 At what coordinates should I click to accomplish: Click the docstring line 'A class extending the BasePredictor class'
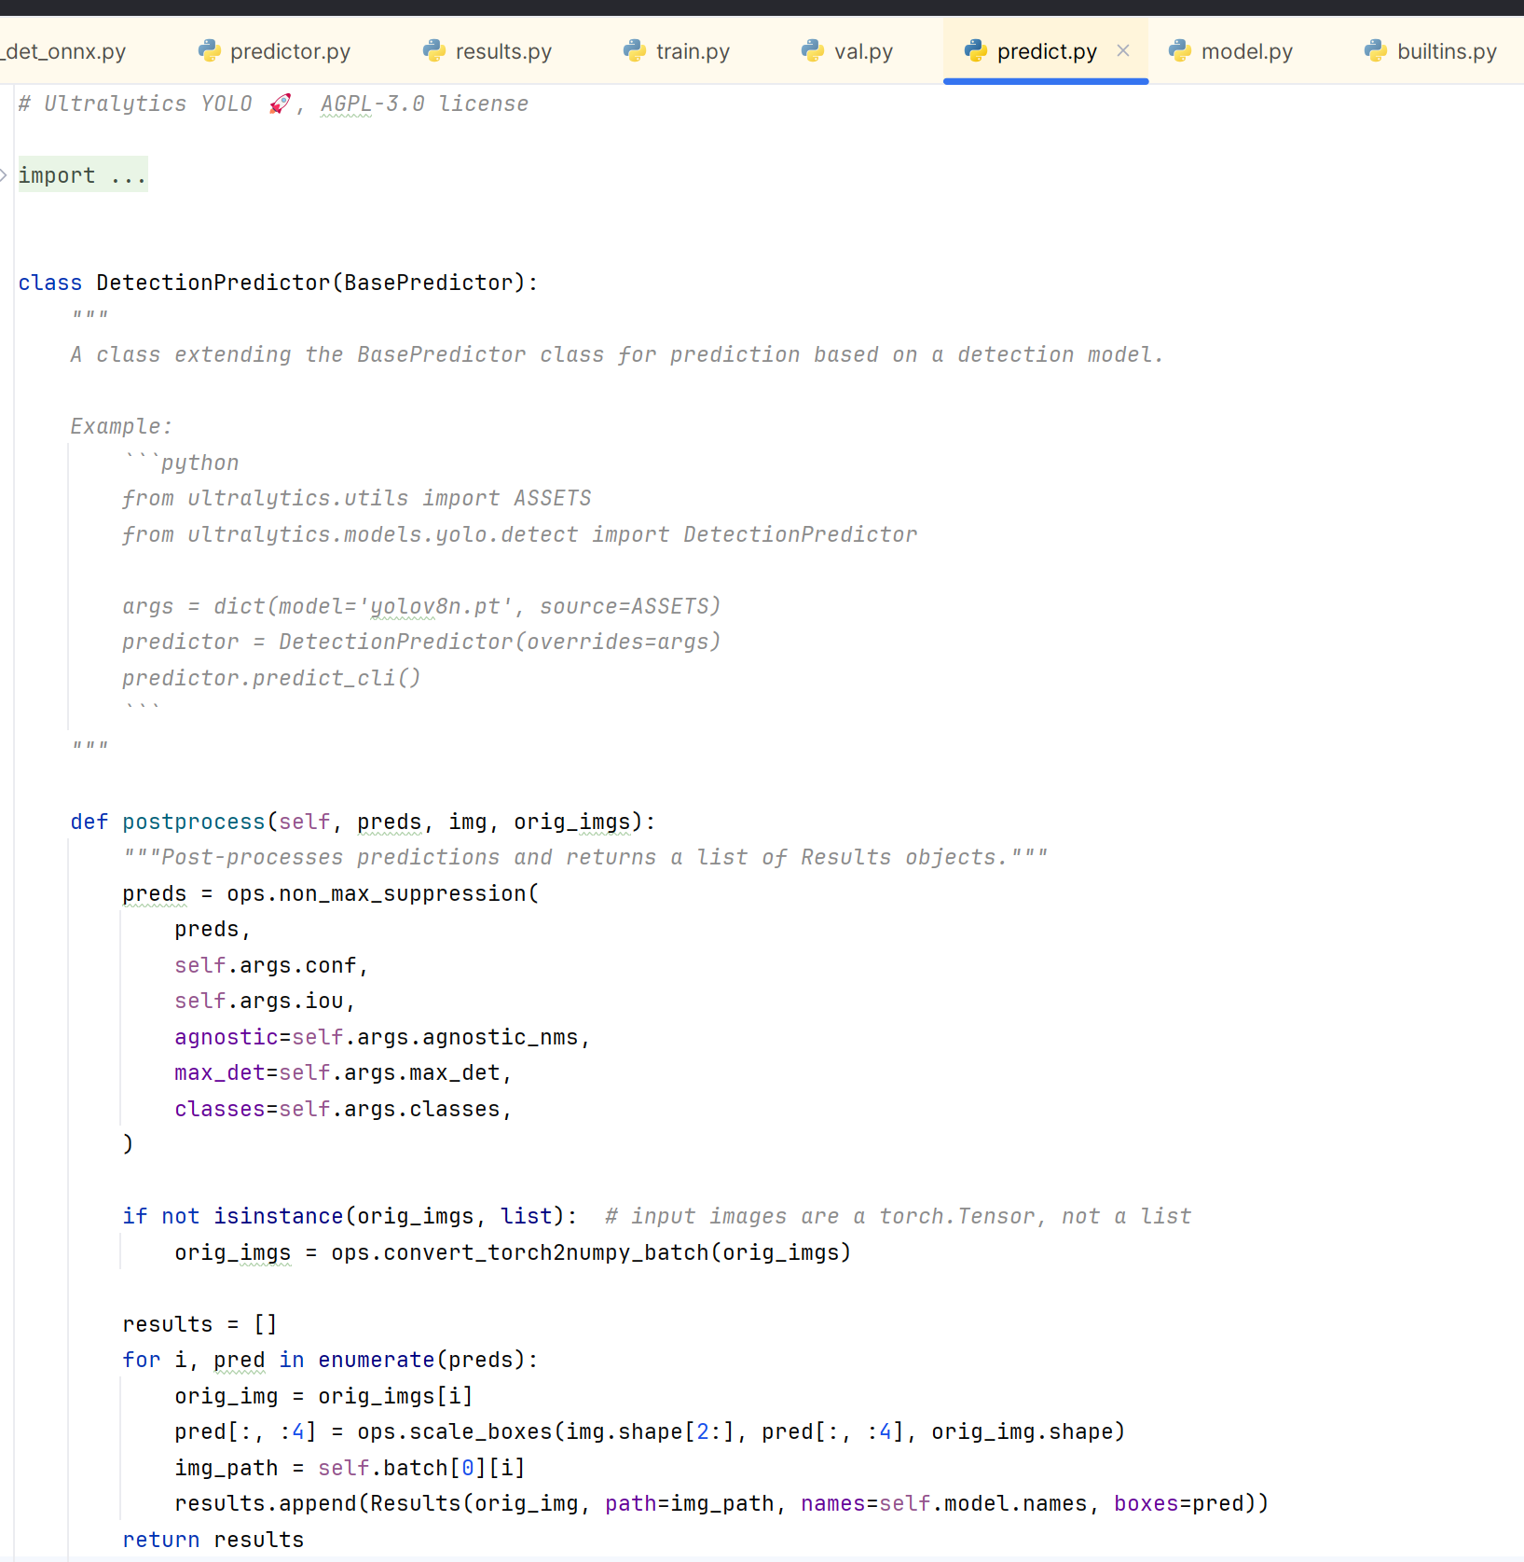[617, 354]
